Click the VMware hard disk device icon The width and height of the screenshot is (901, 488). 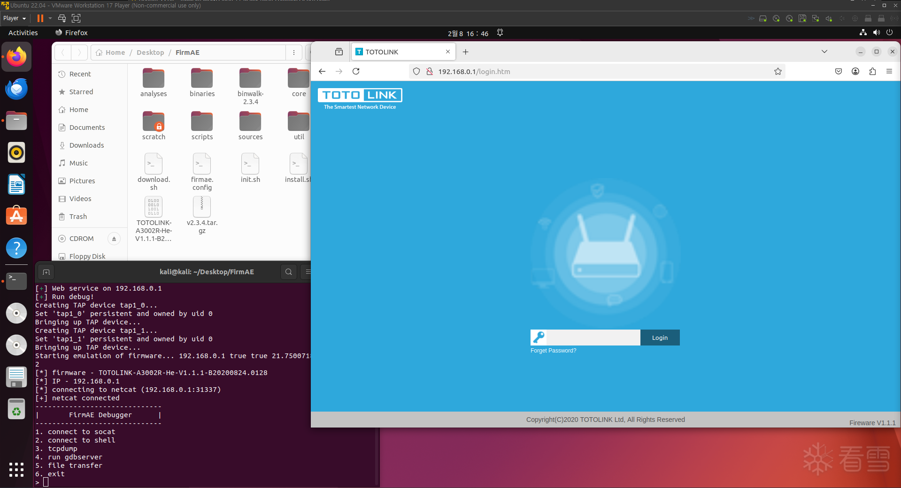click(x=763, y=19)
